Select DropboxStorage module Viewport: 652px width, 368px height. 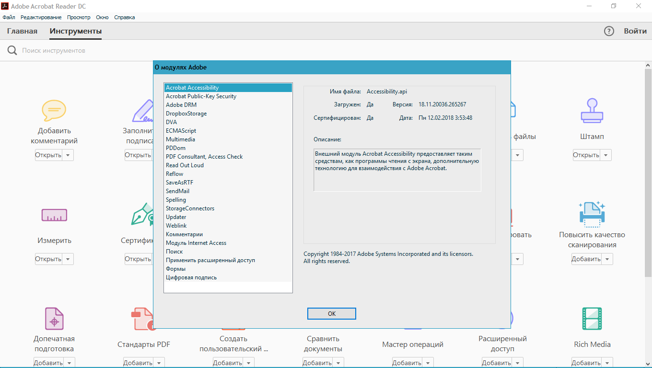pos(228,114)
